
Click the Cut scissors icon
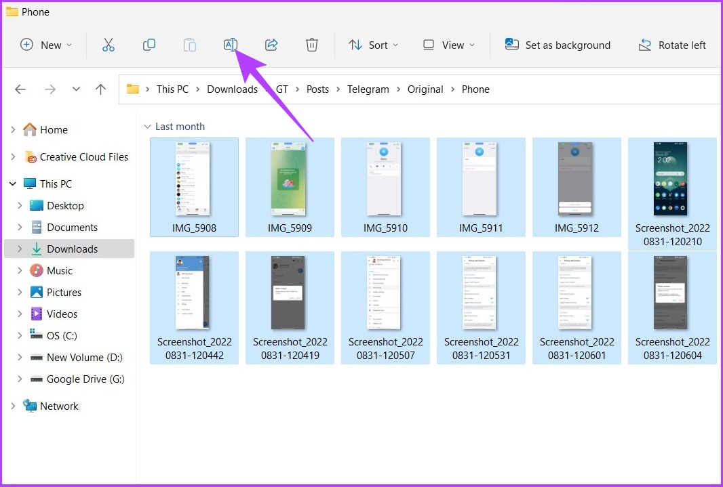click(x=109, y=45)
